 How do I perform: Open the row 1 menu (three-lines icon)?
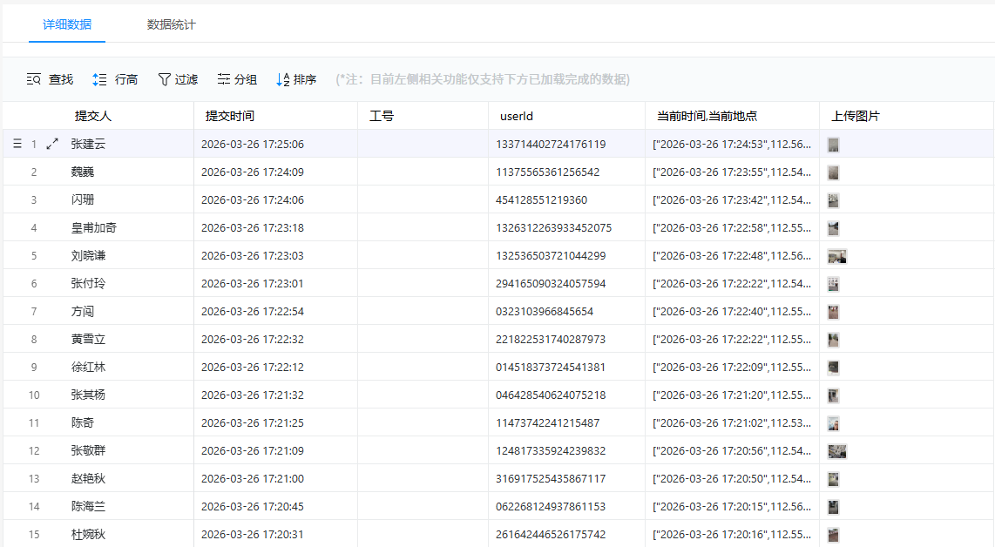17,145
